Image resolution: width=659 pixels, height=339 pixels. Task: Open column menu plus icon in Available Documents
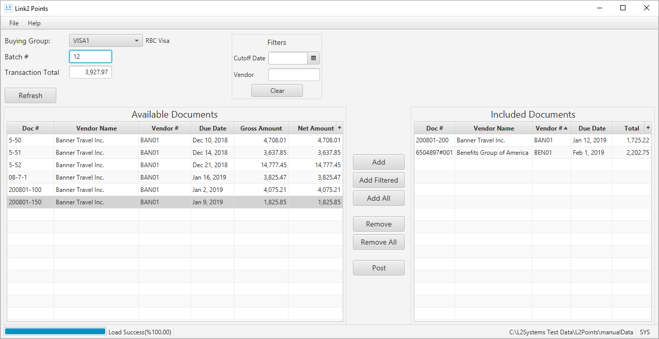339,128
